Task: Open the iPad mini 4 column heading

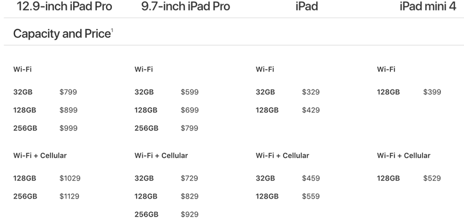Action: point(428,6)
